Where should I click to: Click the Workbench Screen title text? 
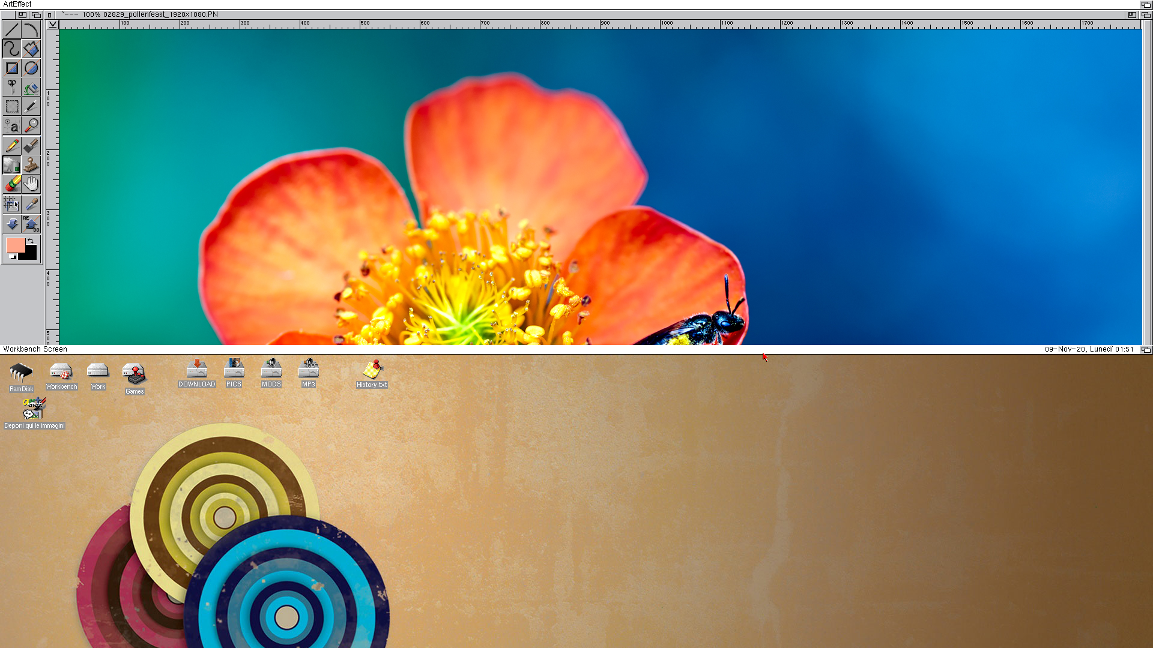(35, 349)
